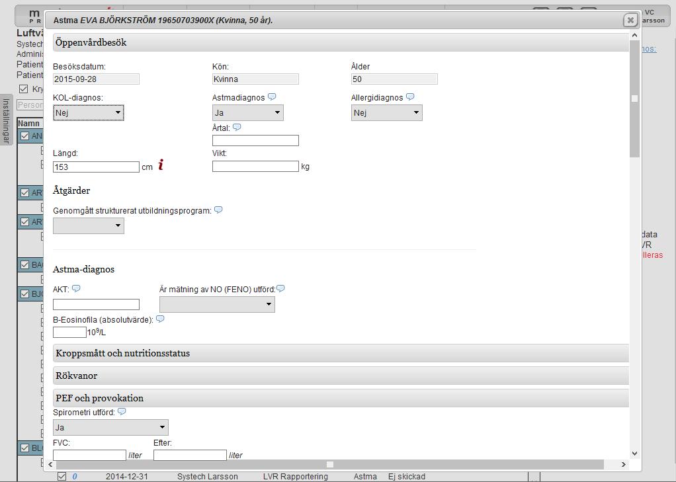The image size is (676, 482).
Task: Open help bubble for structured education program
Action: 218,210
